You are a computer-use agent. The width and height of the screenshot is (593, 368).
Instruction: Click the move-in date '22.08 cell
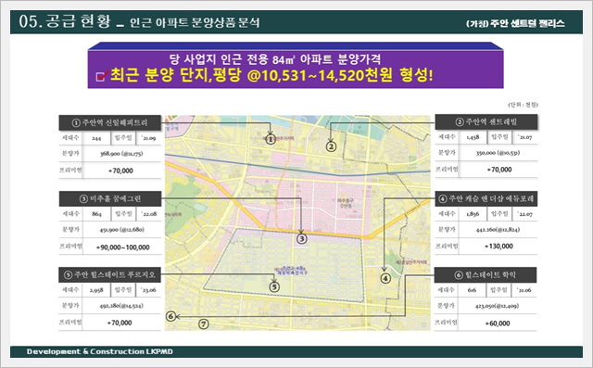(148, 214)
